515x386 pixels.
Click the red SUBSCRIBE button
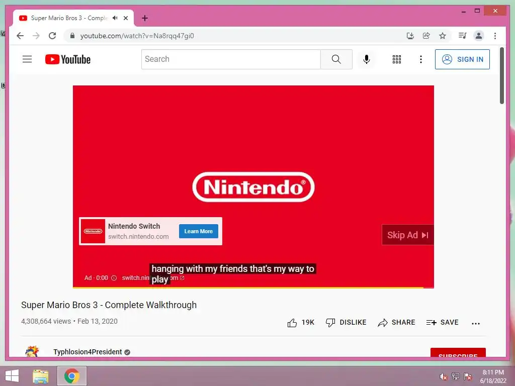tap(458, 353)
